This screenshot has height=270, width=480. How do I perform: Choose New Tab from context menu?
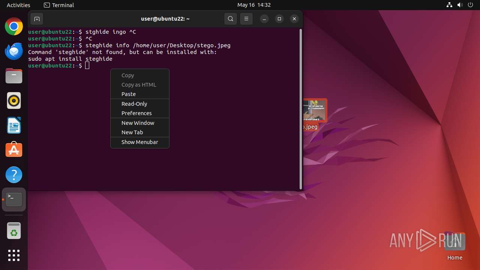pos(140,132)
